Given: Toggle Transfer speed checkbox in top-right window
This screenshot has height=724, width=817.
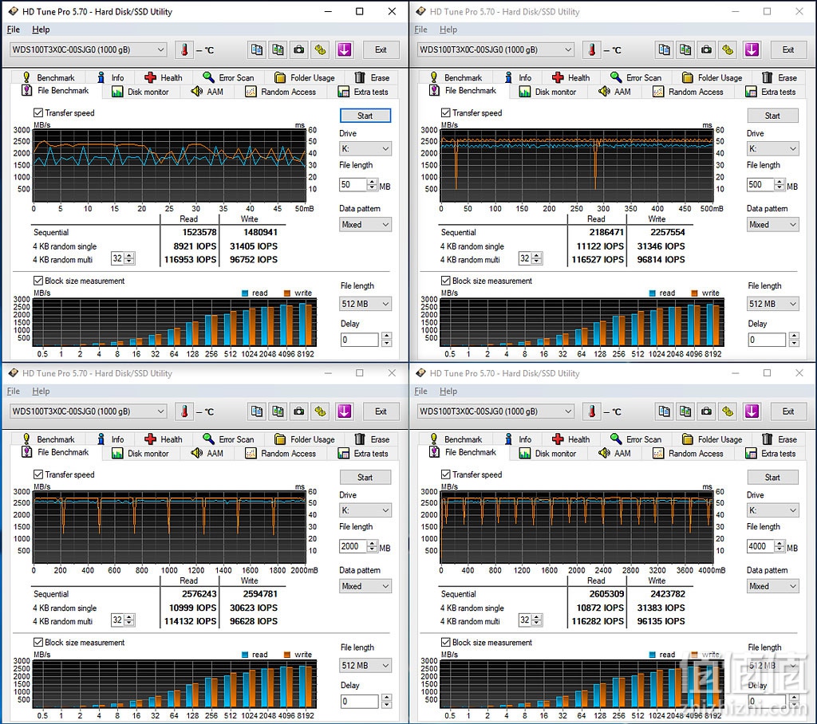Looking at the screenshot, I should [x=445, y=112].
